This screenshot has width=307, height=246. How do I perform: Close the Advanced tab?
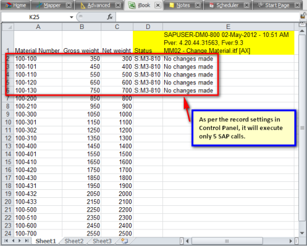click(118, 5)
